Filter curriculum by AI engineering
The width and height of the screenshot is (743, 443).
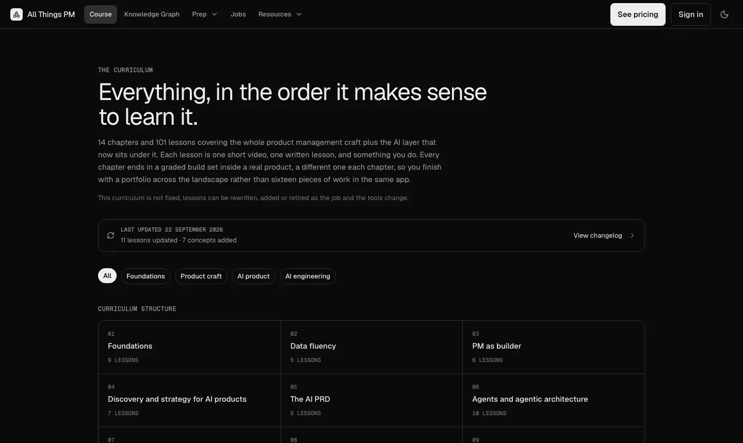tap(308, 276)
